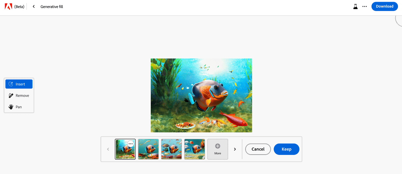The height and width of the screenshot is (174, 402).
Task: Keep the selected variation
Action: click(286, 149)
